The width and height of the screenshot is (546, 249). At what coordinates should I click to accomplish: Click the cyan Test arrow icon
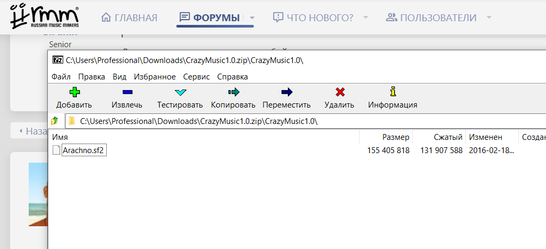(x=181, y=92)
